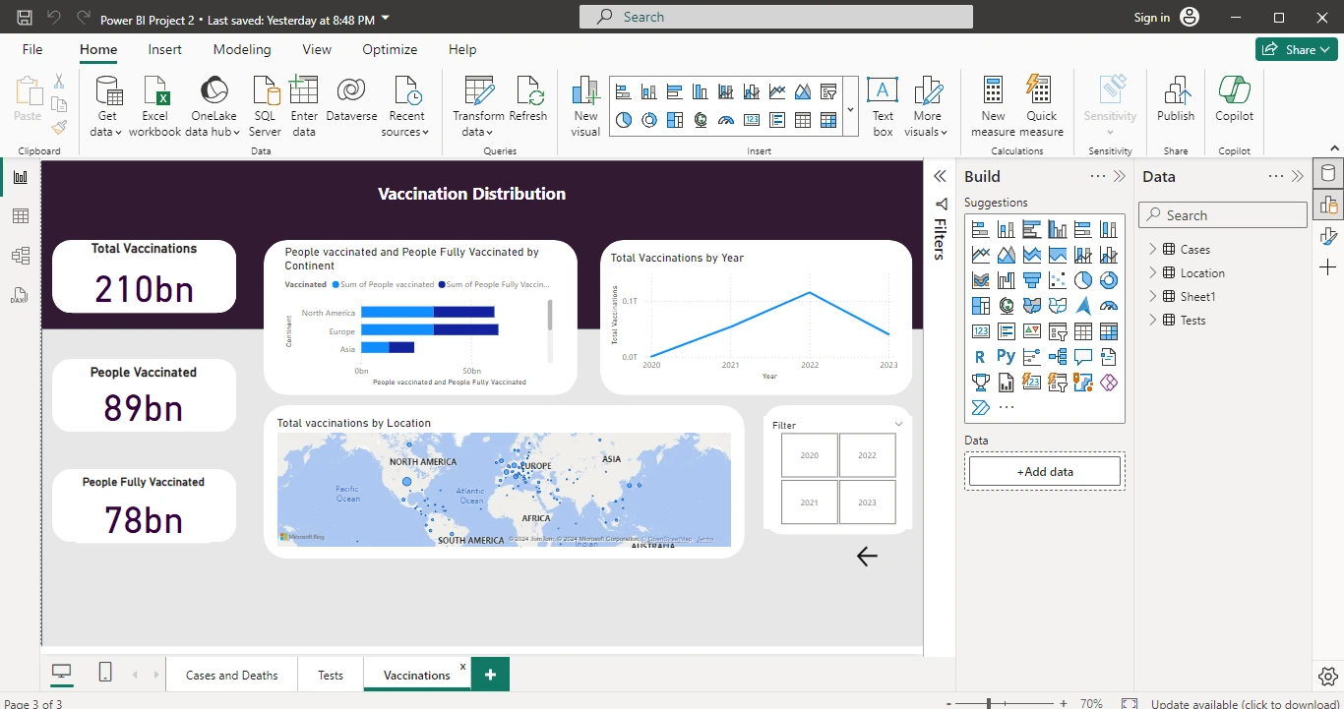The height and width of the screenshot is (709, 1344).
Task: Expand the Location table
Action: (1153, 273)
